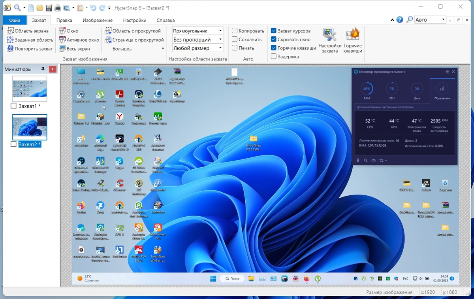Click the undo arrow in title bar
This screenshot has width=474, height=299.
tap(93, 8)
